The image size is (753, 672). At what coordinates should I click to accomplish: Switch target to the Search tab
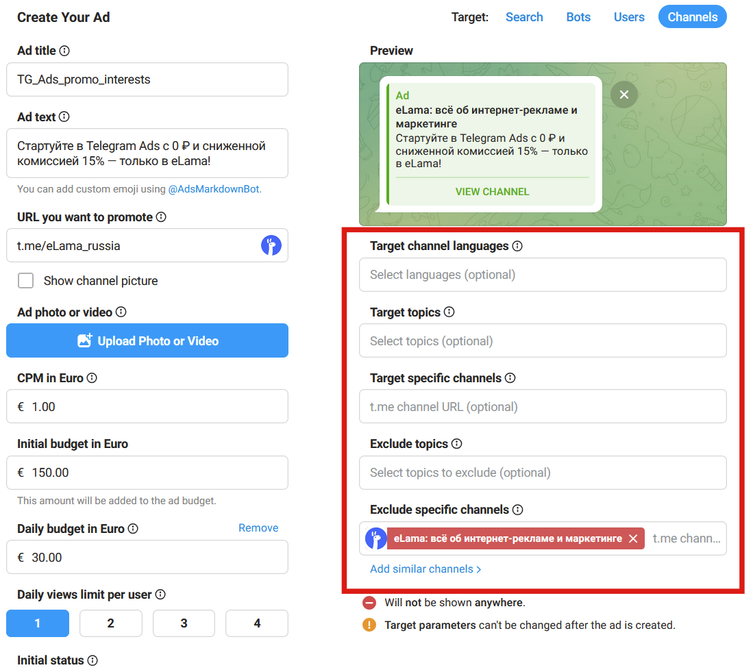click(524, 17)
